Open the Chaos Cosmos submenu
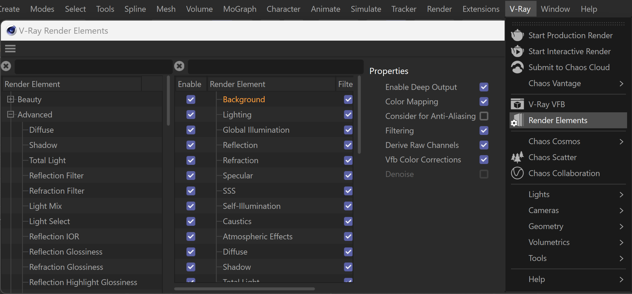This screenshot has height=294, width=632. pyautogui.click(x=568, y=141)
